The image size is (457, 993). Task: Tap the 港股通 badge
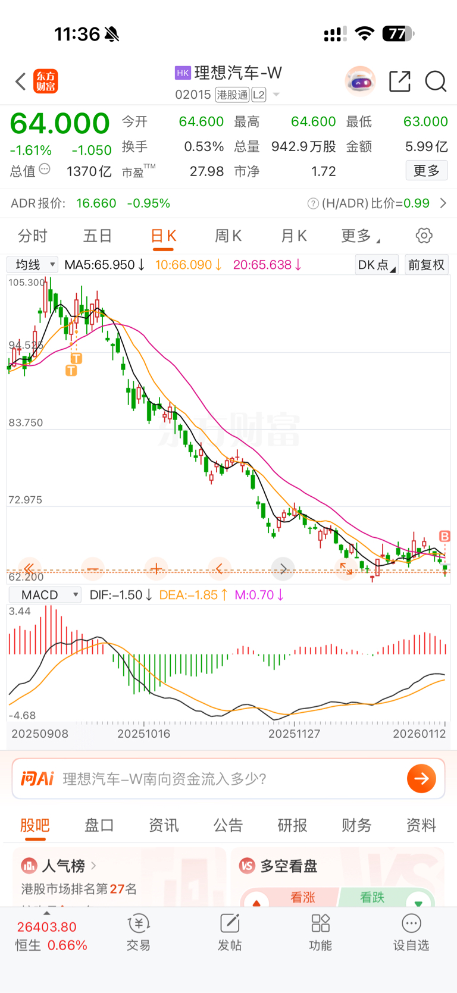(232, 95)
